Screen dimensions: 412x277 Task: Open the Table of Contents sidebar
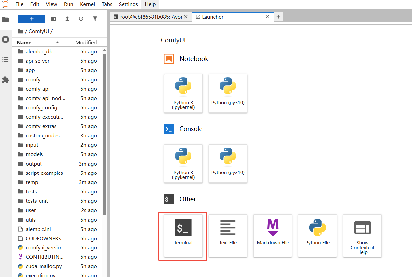click(5, 59)
